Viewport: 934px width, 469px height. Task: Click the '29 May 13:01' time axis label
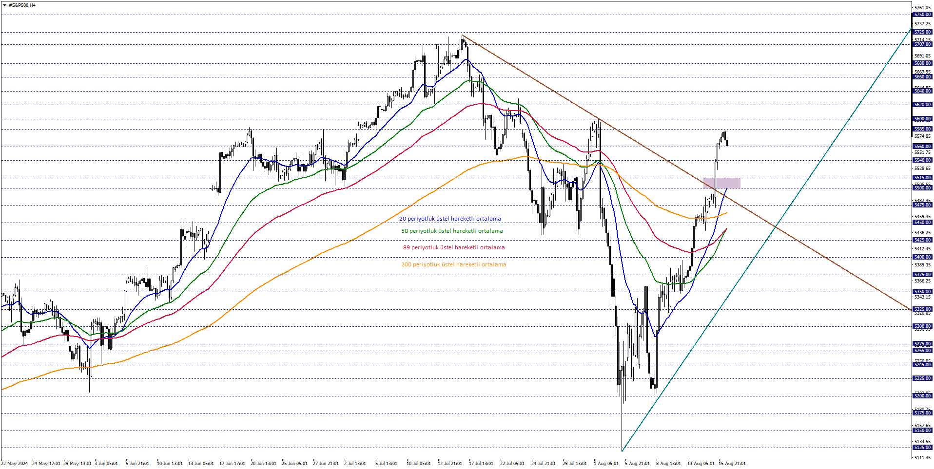(78, 464)
